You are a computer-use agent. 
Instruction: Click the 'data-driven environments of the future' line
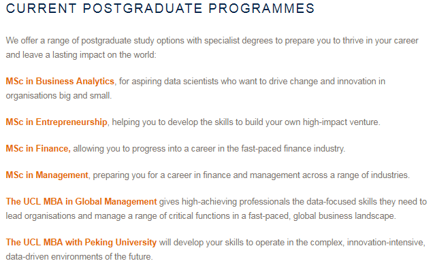click(x=80, y=256)
